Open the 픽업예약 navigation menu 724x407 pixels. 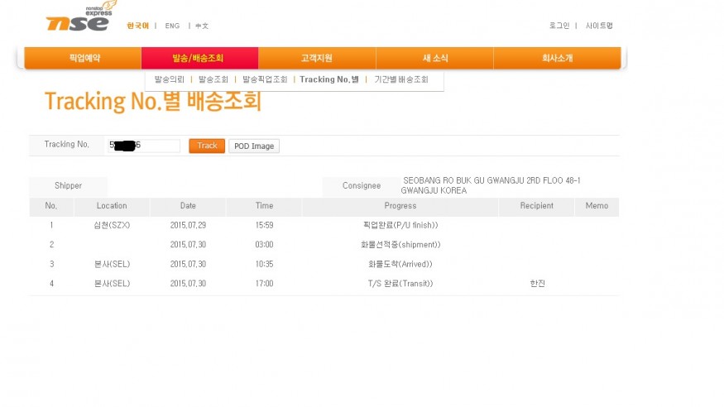pyautogui.click(x=83, y=58)
